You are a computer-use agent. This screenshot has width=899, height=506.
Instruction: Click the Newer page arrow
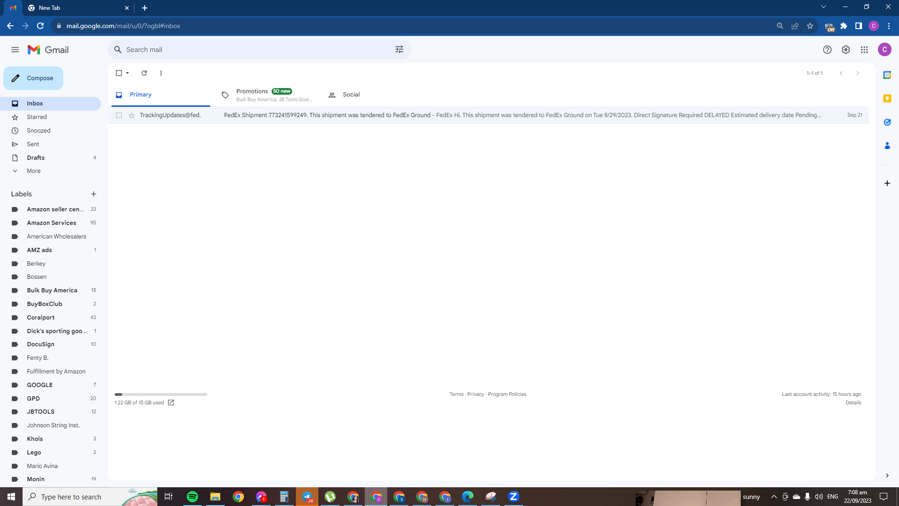[841, 73]
